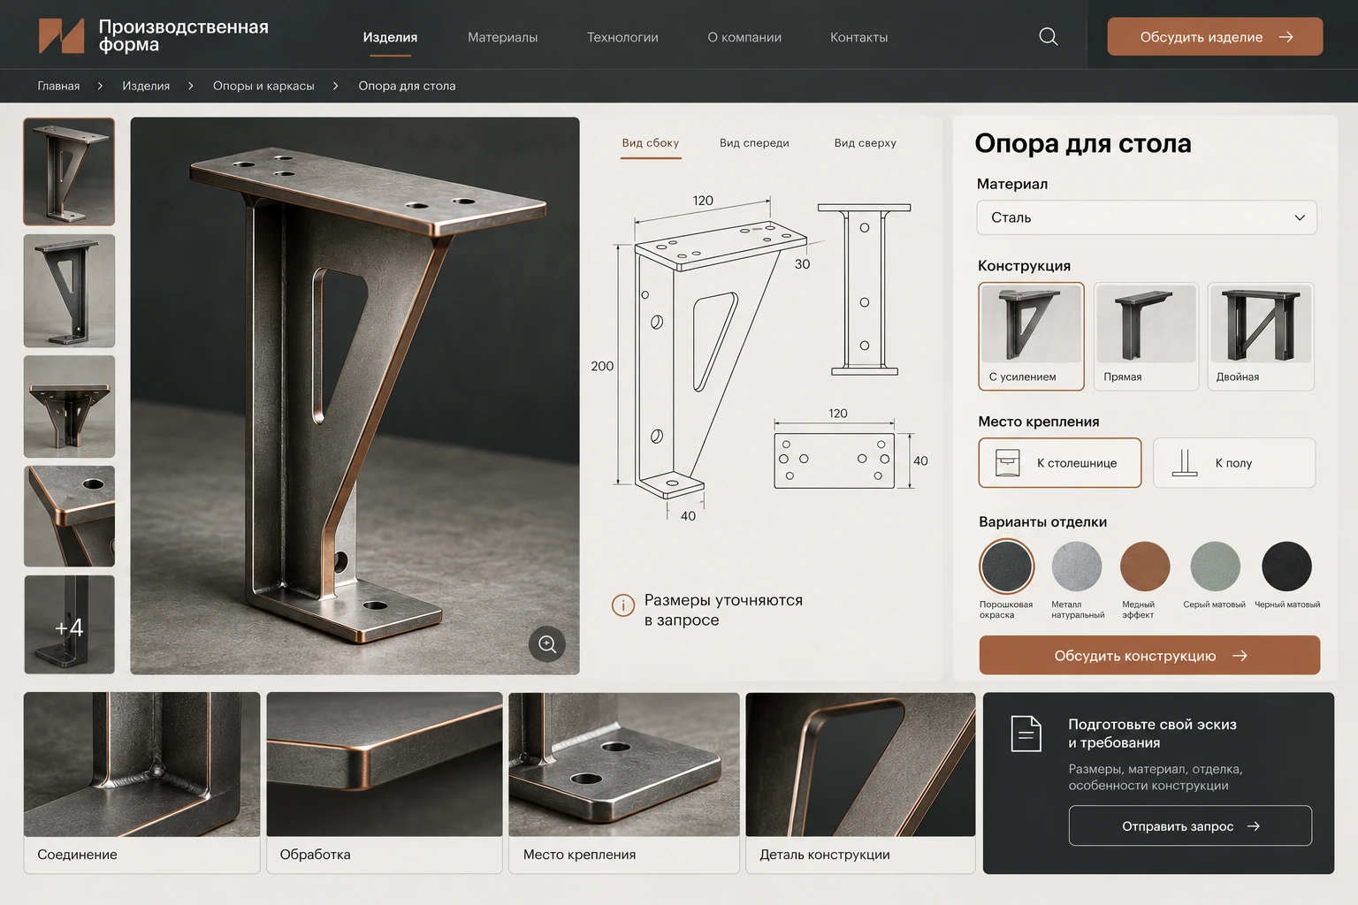Open the site search magnifier
The height and width of the screenshot is (905, 1358).
[1049, 36]
